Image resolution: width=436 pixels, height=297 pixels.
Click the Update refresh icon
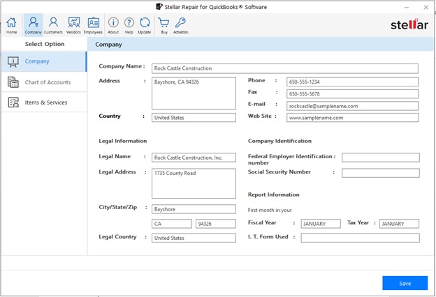click(145, 22)
